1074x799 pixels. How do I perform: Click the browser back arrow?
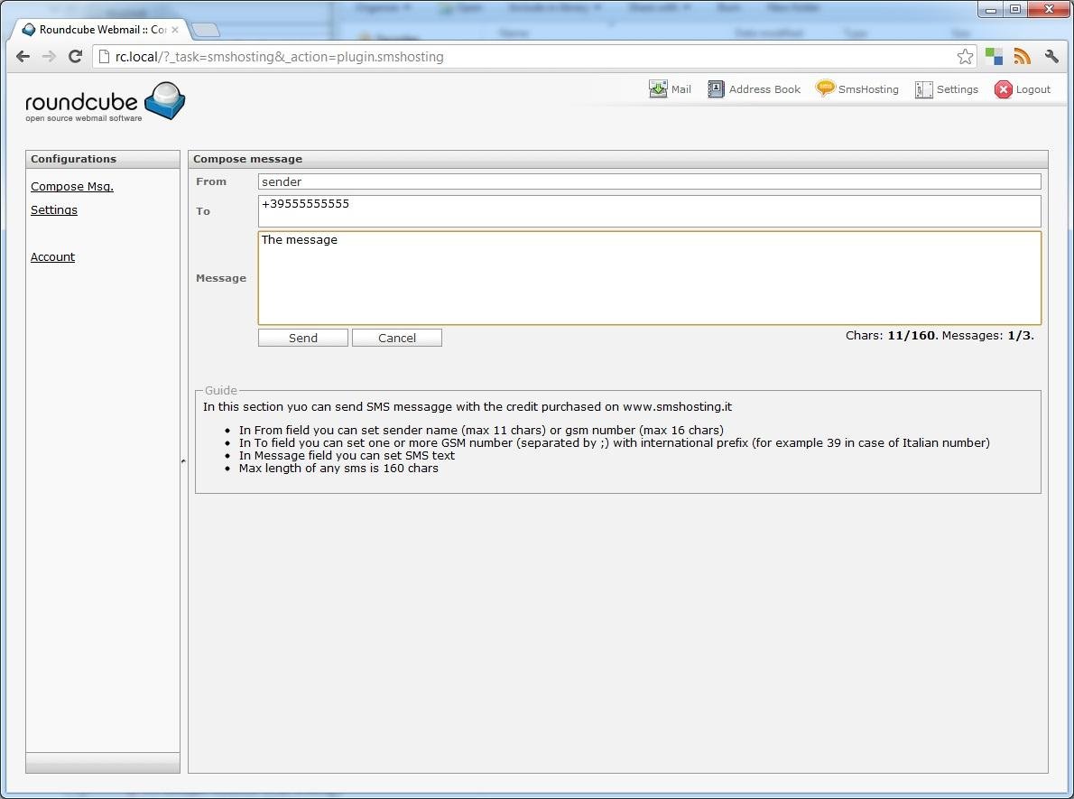(x=22, y=56)
